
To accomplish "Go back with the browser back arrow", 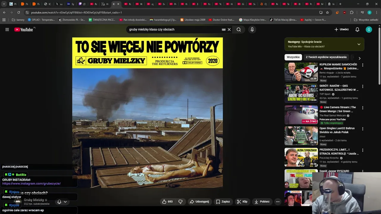I will point(4,12).
